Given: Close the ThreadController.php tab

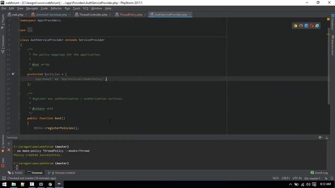Looking at the screenshot, I should (x=110, y=15).
